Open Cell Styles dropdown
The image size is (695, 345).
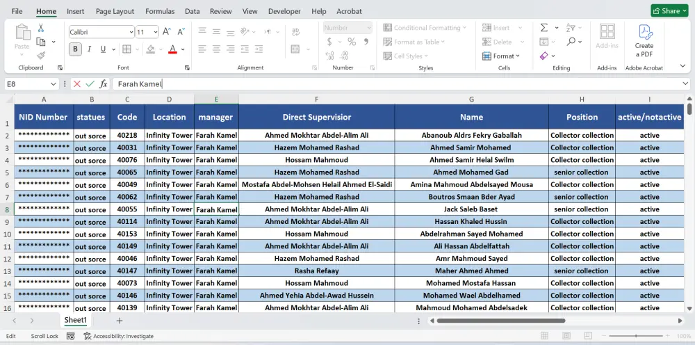pyautogui.click(x=406, y=56)
